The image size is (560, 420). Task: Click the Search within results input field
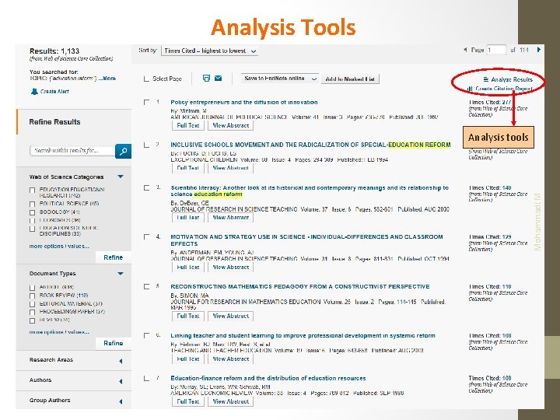click(x=72, y=151)
